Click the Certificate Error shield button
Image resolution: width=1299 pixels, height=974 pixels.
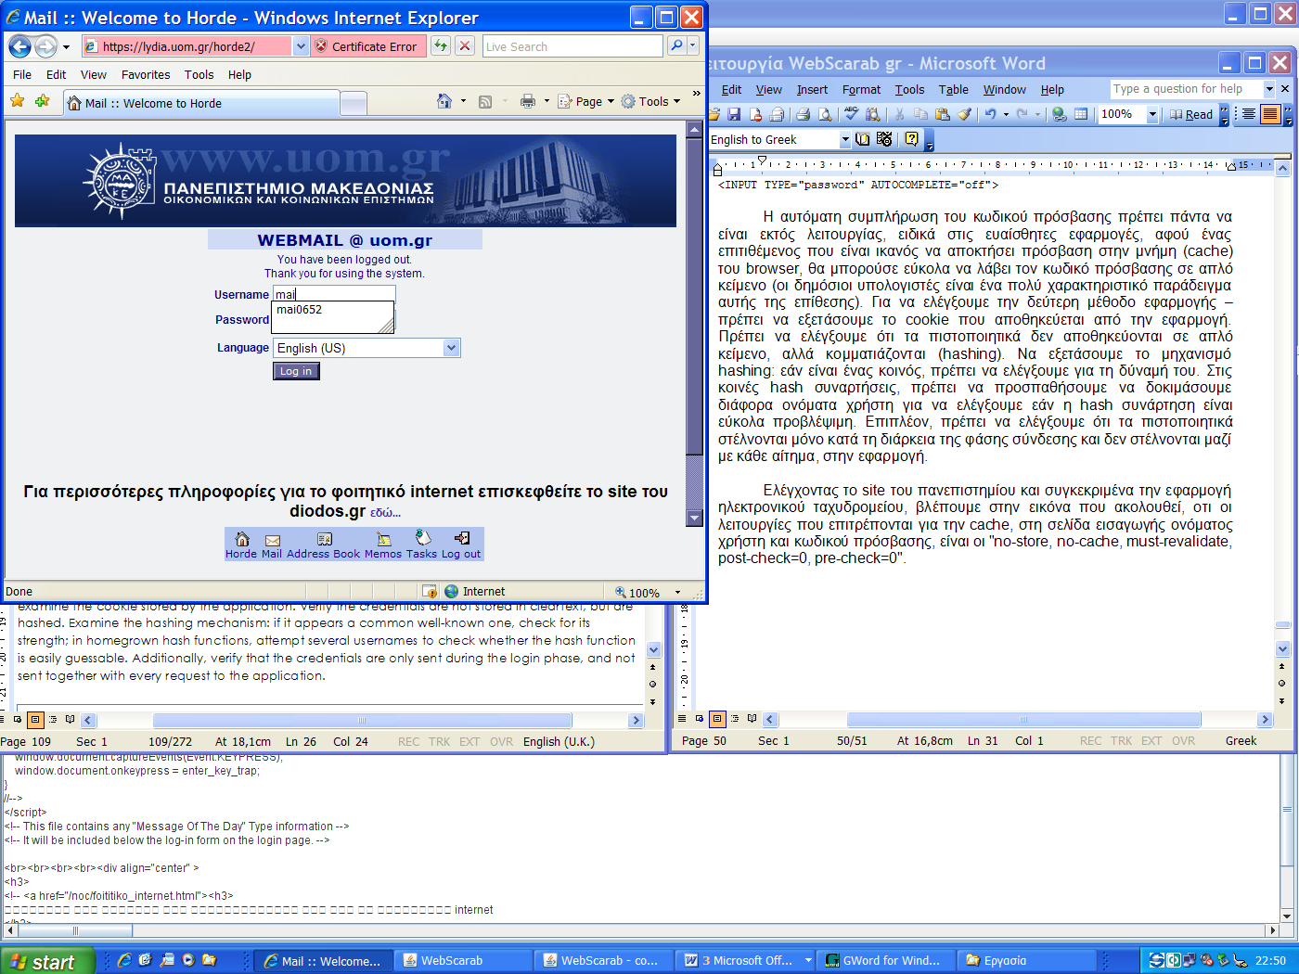point(367,46)
